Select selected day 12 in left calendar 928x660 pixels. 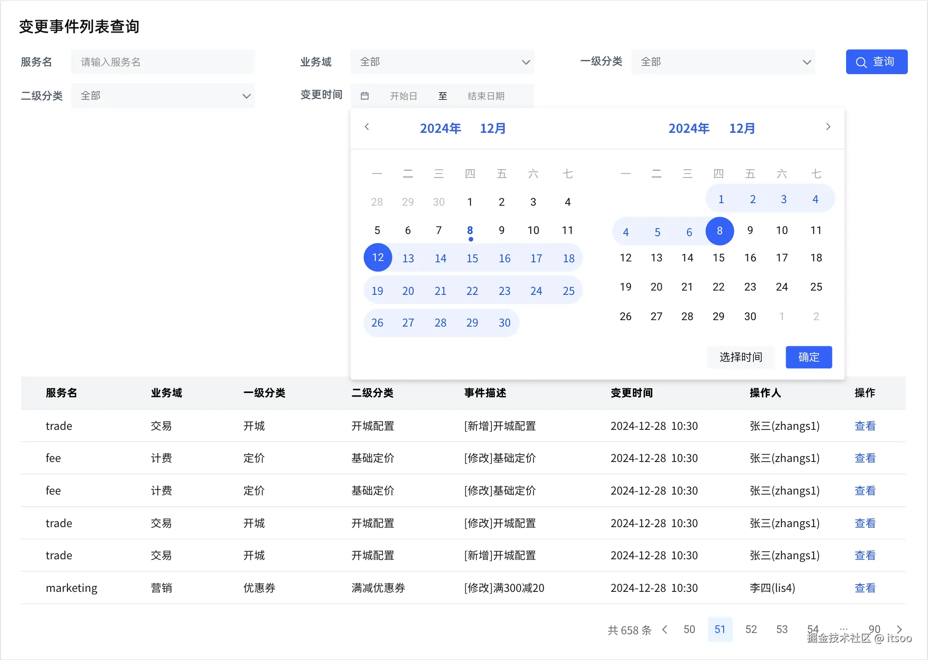pyautogui.click(x=378, y=258)
